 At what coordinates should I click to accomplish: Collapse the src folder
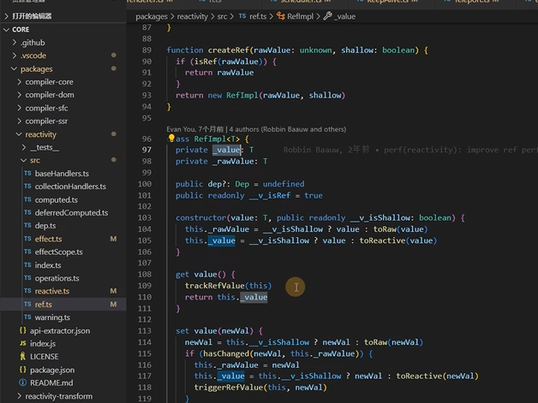pos(24,160)
